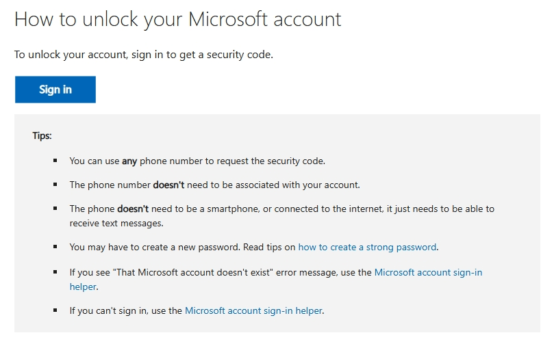
Task: Click the blue Sign in button
Action: [55, 90]
